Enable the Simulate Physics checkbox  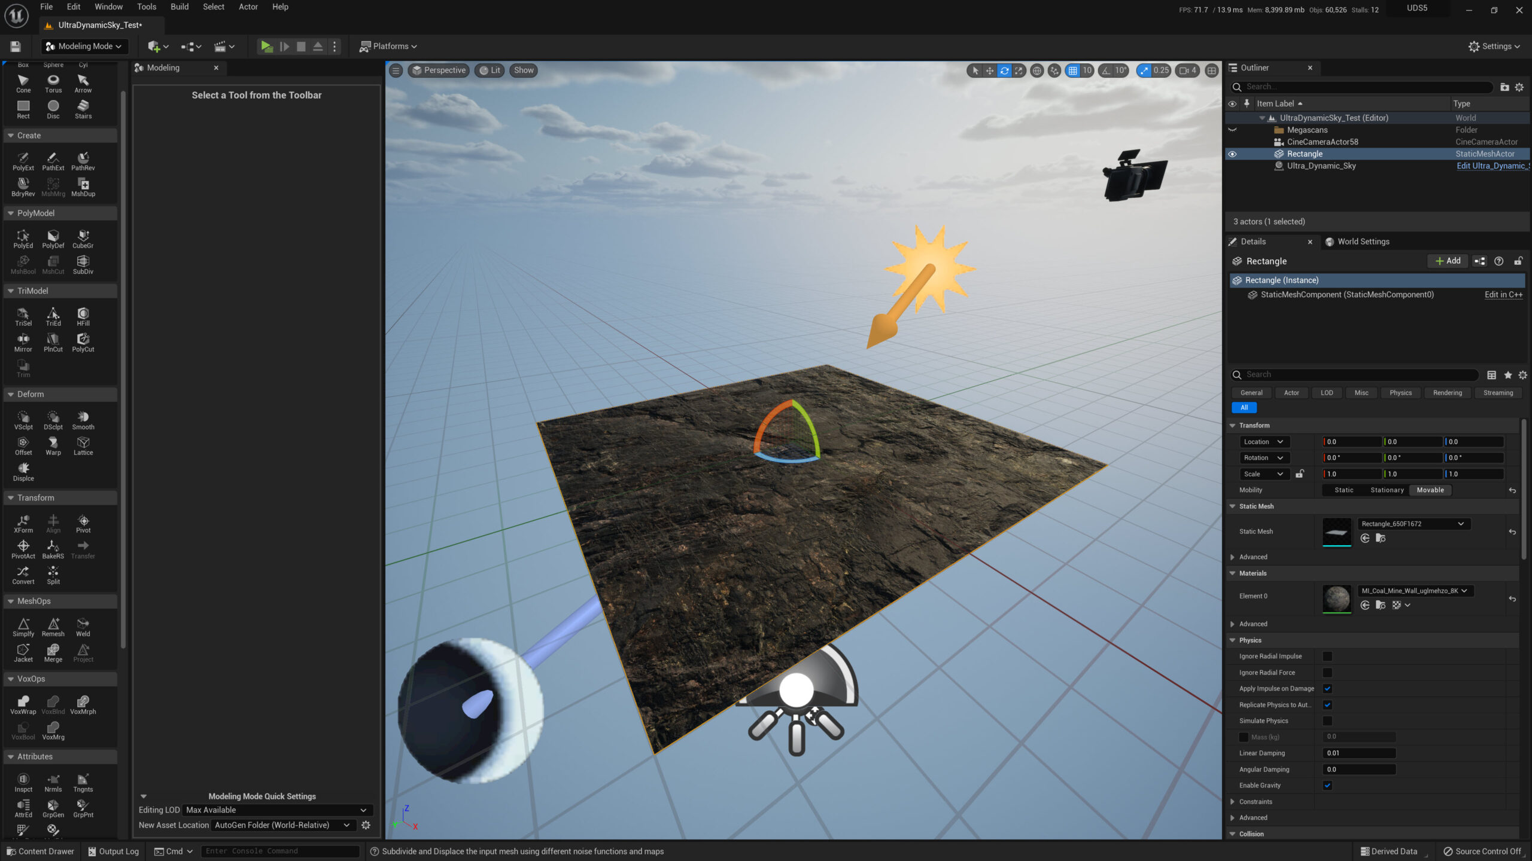coord(1327,721)
